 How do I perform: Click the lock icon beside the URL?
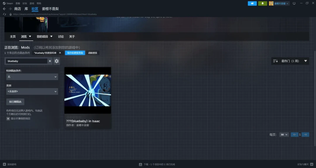point(11,14)
